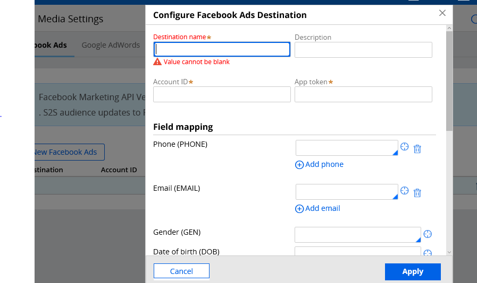Delete the Phone mapping row
This screenshot has height=283, width=477.
tap(417, 149)
